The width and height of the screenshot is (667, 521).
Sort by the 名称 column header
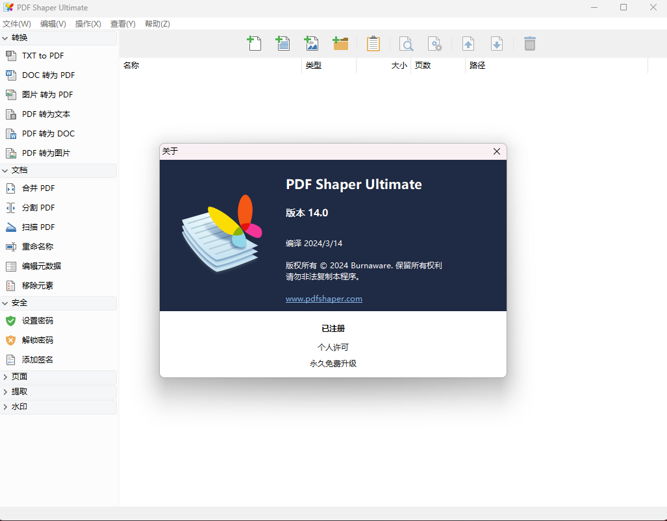pos(210,66)
